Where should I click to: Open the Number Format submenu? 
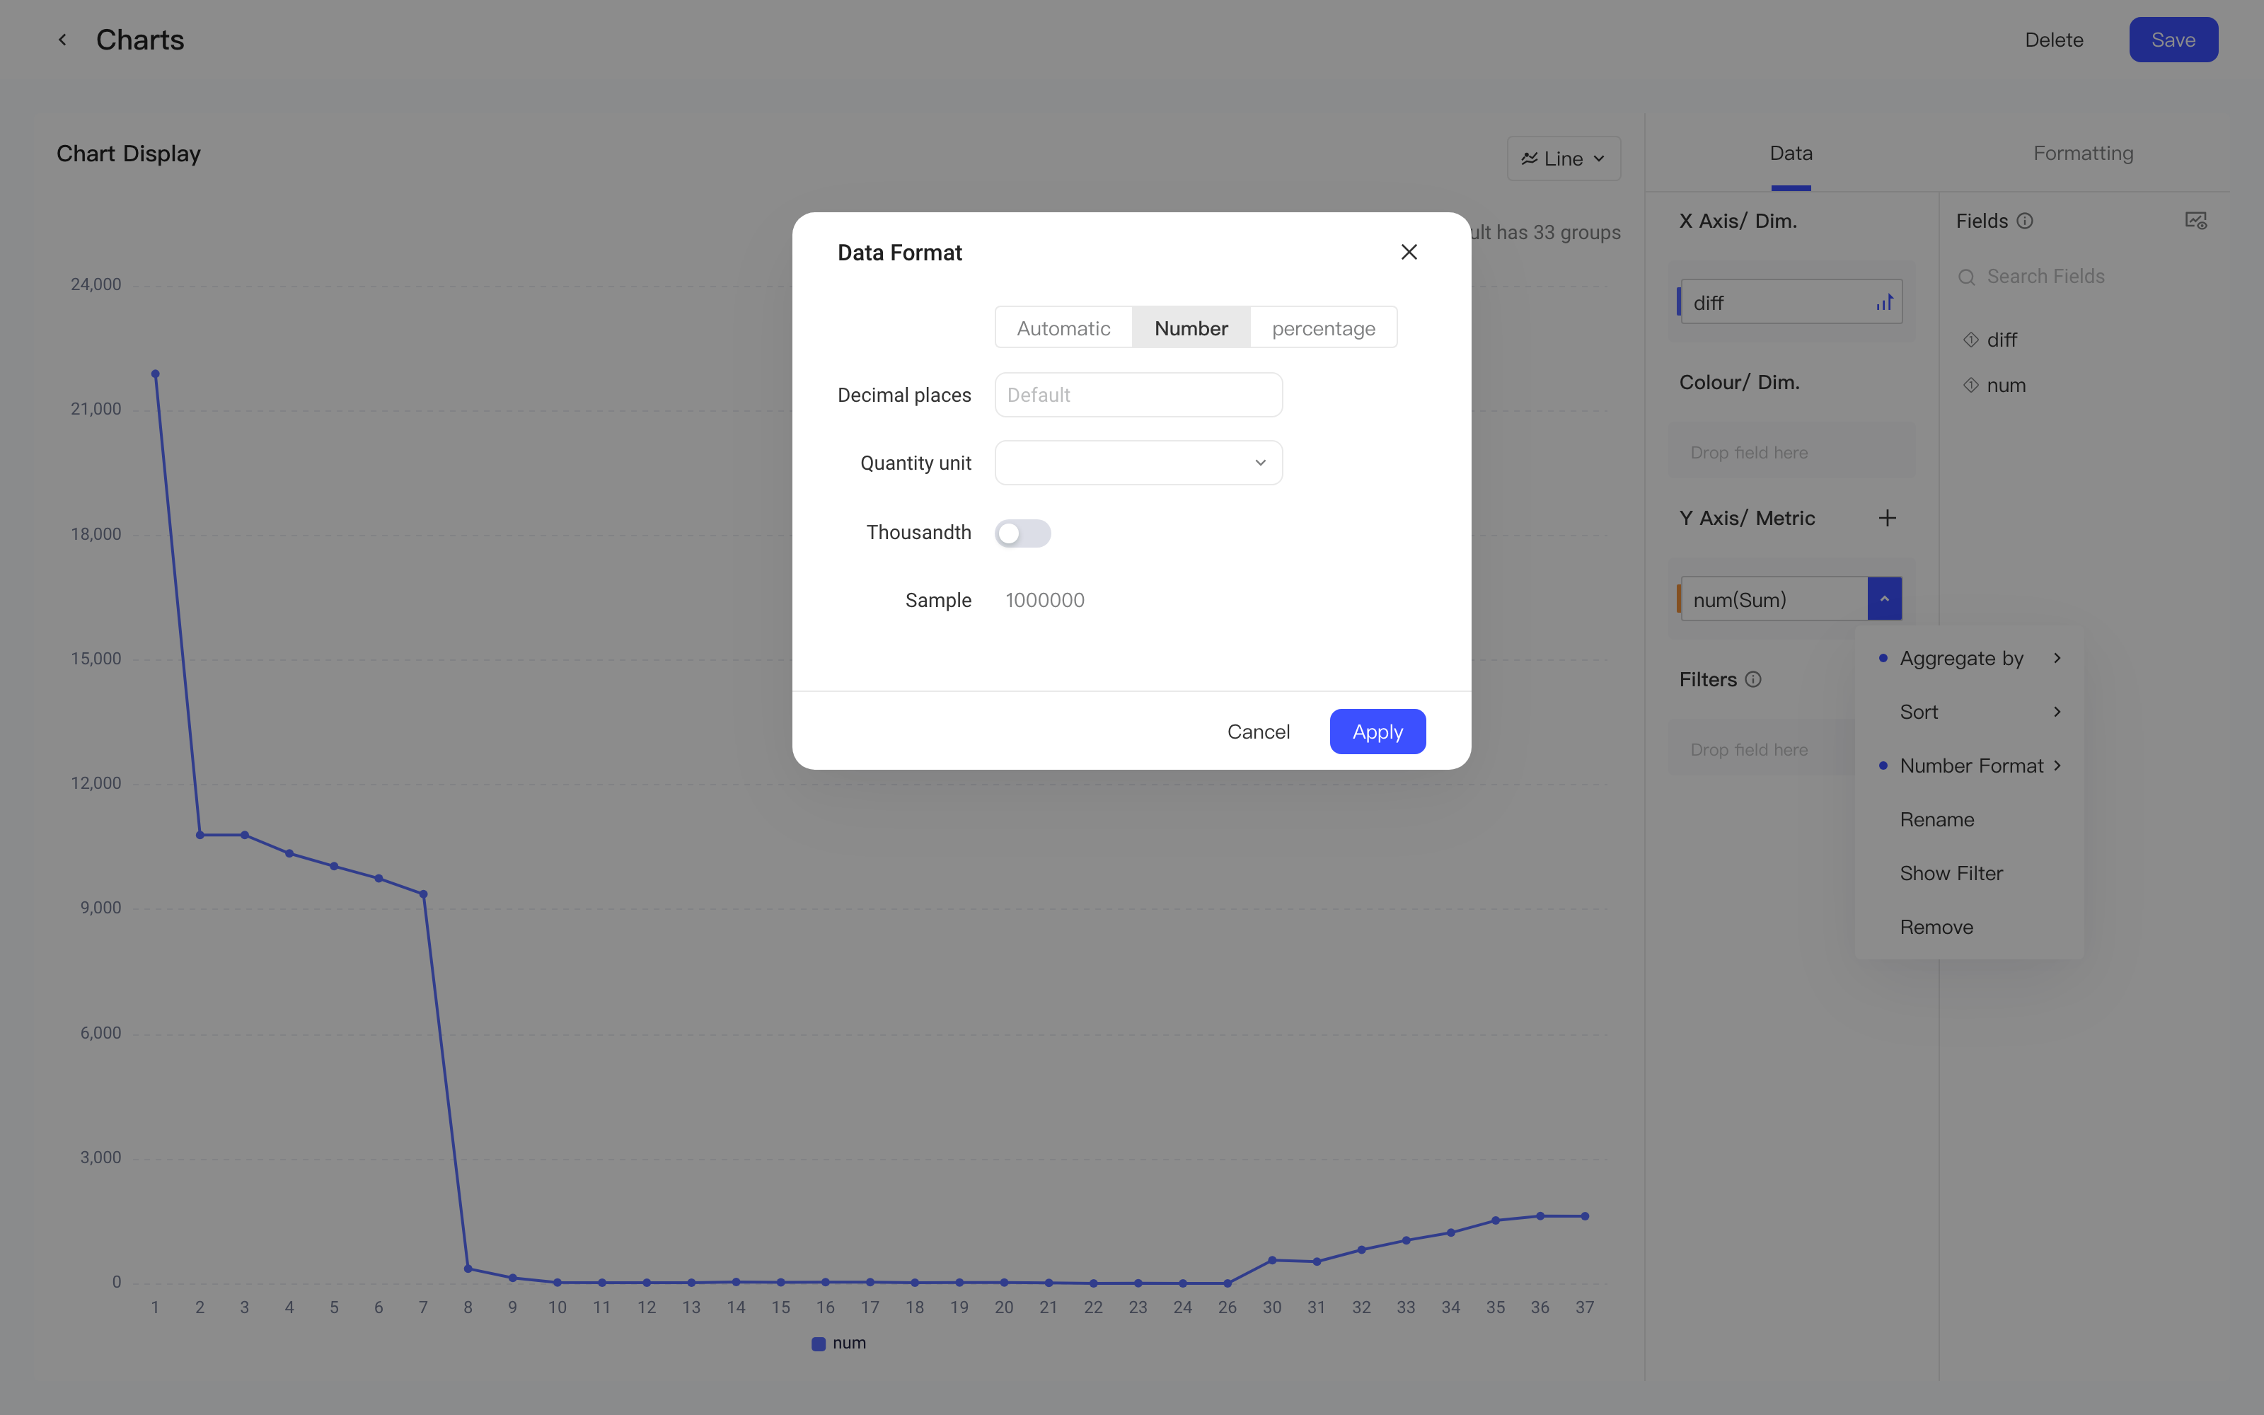pos(1969,766)
